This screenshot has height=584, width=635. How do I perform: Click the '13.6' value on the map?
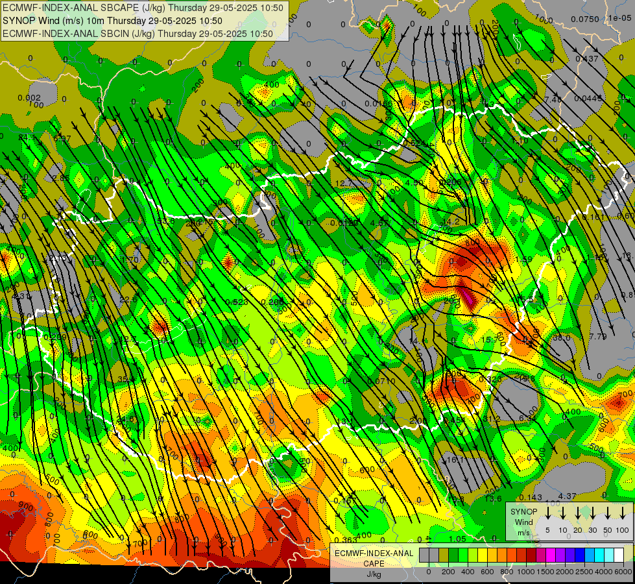click(x=493, y=498)
